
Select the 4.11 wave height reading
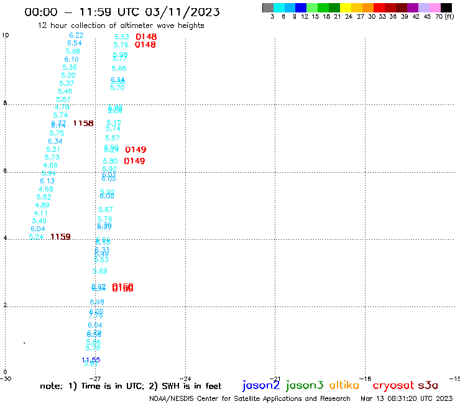point(40,213)
